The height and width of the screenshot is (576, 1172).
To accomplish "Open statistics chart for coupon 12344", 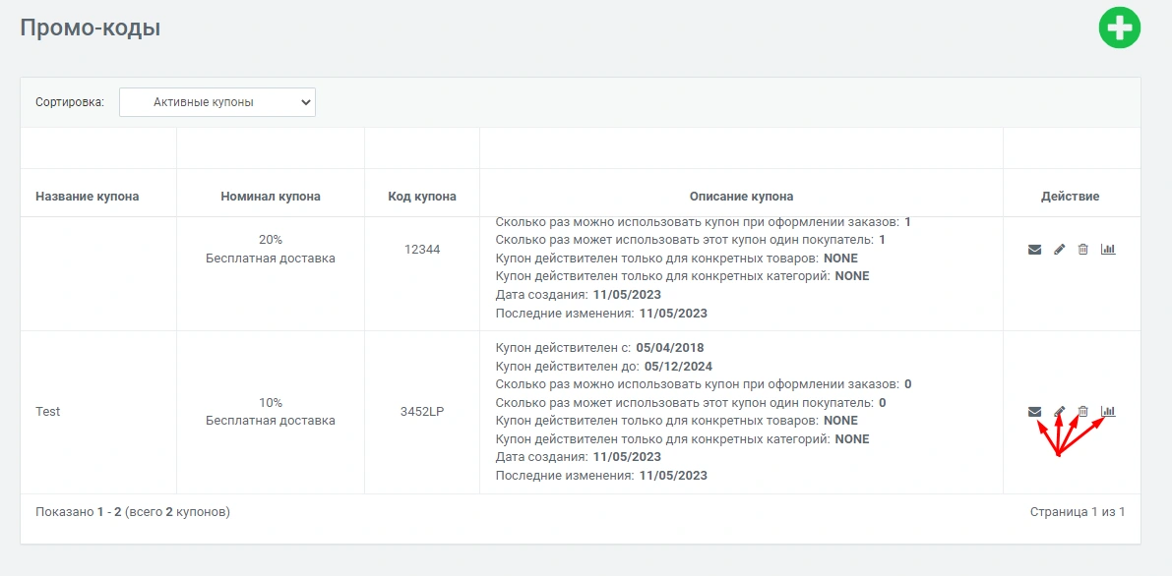I will [1108, 250].
